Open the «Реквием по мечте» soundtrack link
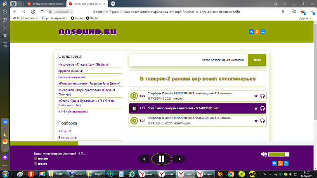 (x=89, y=84)
